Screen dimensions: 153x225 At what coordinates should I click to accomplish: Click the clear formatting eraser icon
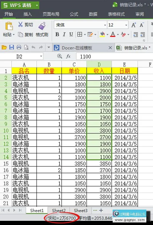pos(123,34)
